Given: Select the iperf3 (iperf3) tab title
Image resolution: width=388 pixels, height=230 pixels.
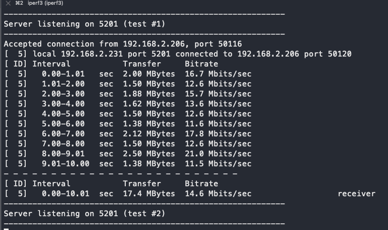Looking at the screenshot, I should coord(45,3).
